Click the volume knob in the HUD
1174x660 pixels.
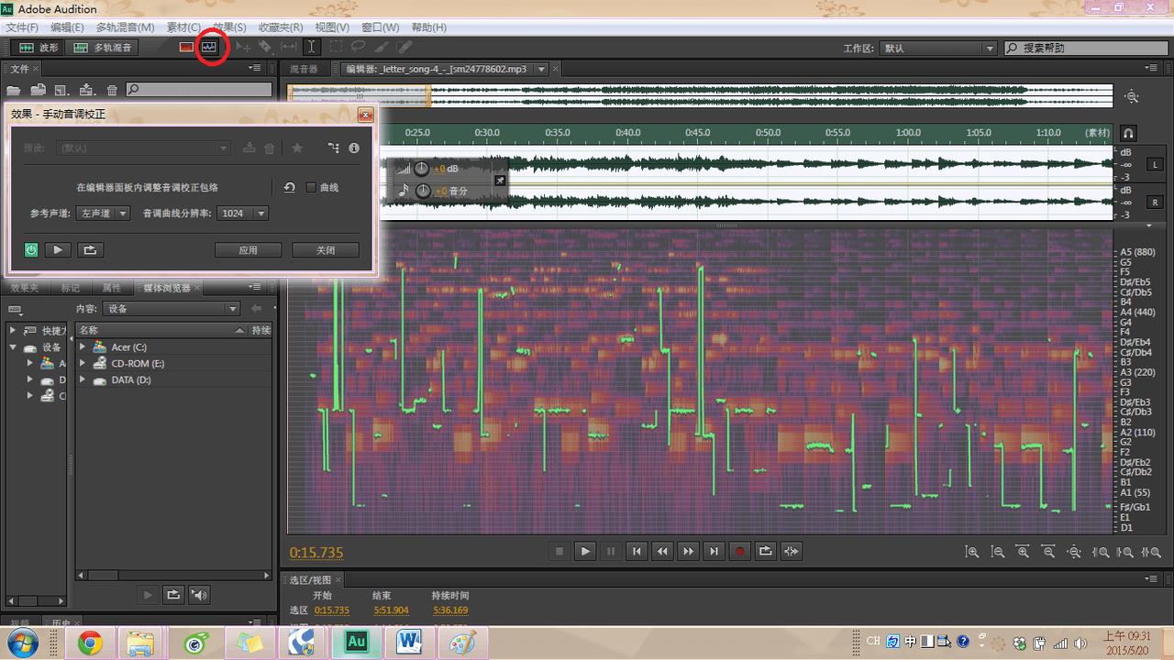click(421, 169)
